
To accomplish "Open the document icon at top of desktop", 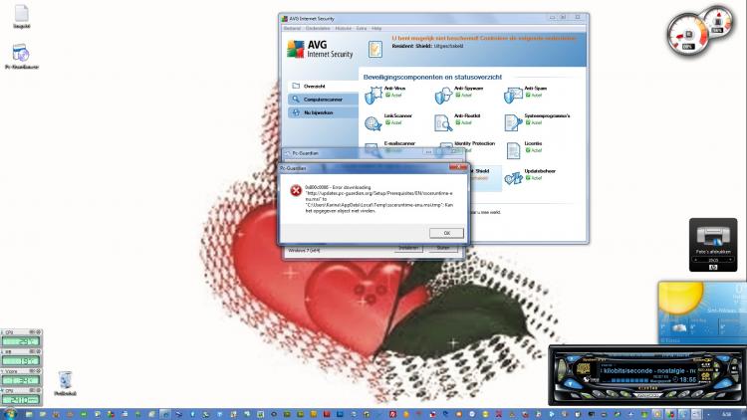I will 22,17.
